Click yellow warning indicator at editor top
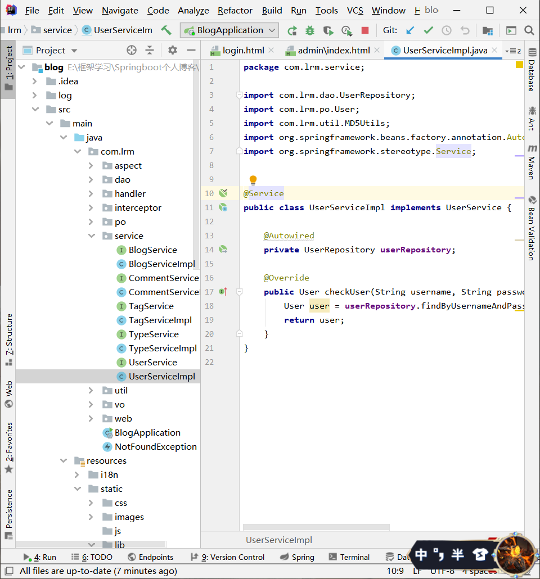The width and height of the screenshot is (540, 579). [519, 65]
